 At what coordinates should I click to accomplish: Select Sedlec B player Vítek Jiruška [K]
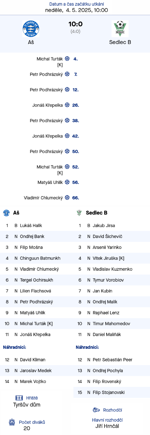108,258
